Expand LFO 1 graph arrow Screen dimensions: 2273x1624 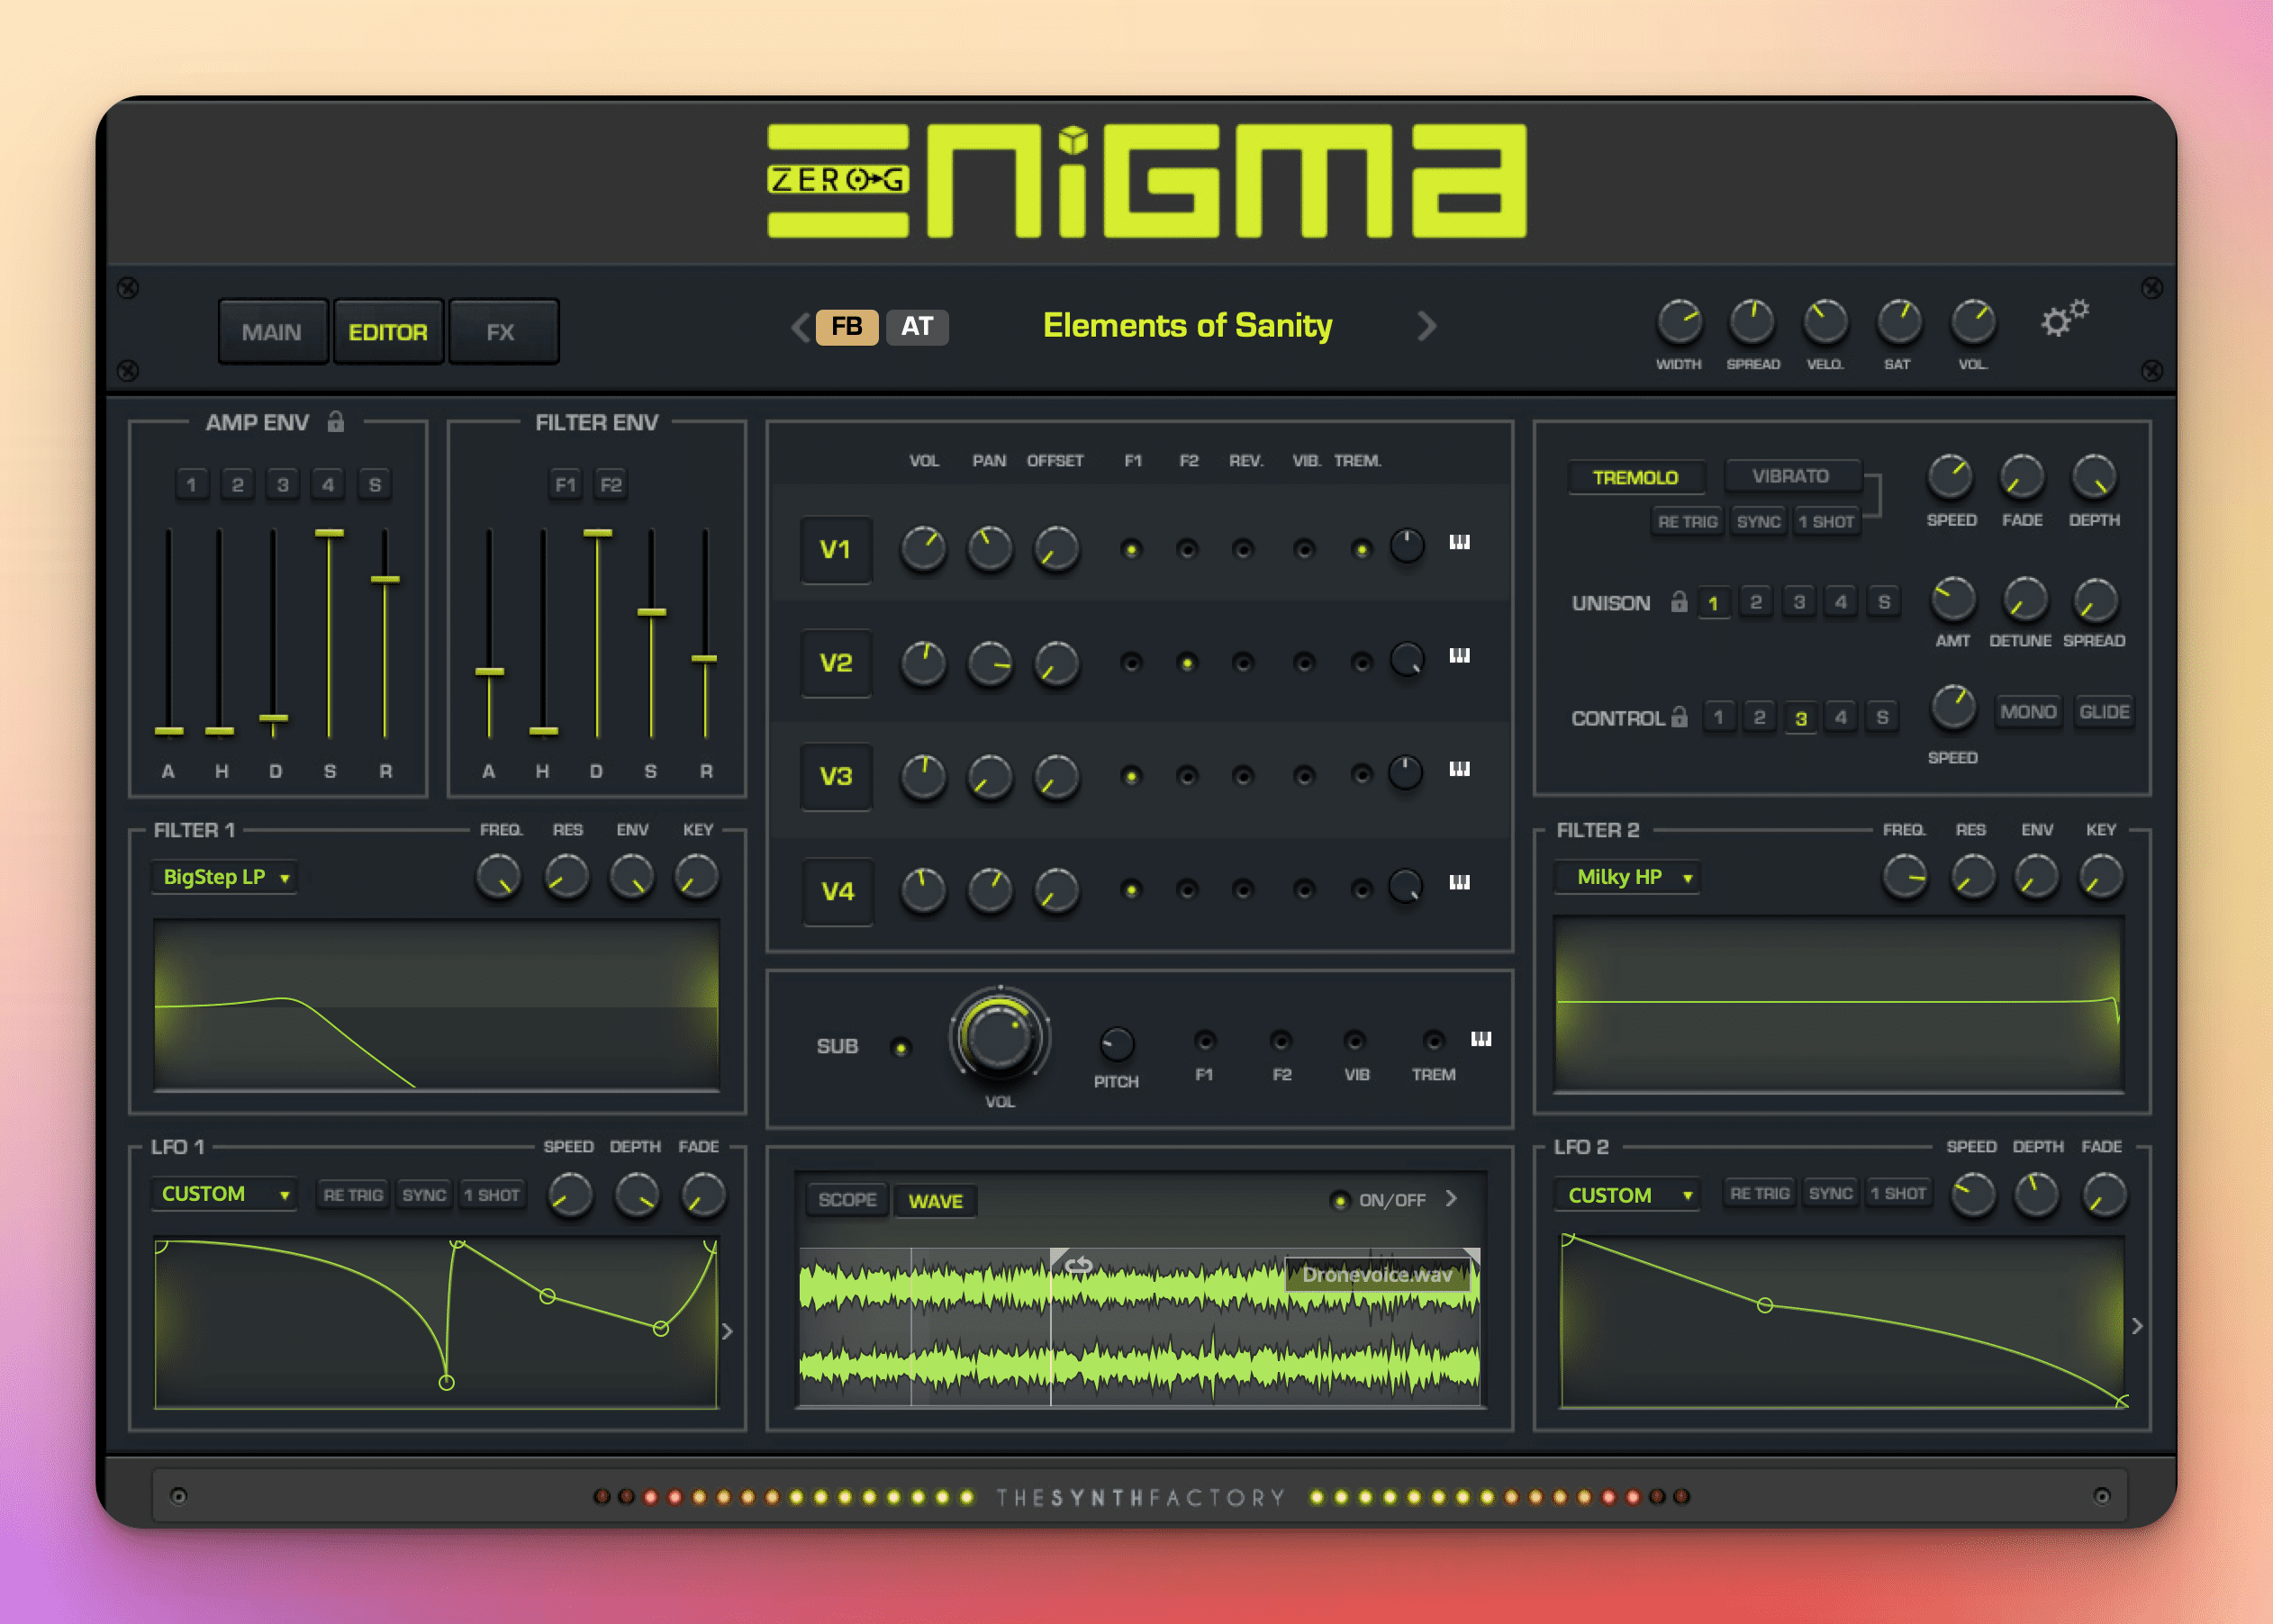tap(728, 1331)
